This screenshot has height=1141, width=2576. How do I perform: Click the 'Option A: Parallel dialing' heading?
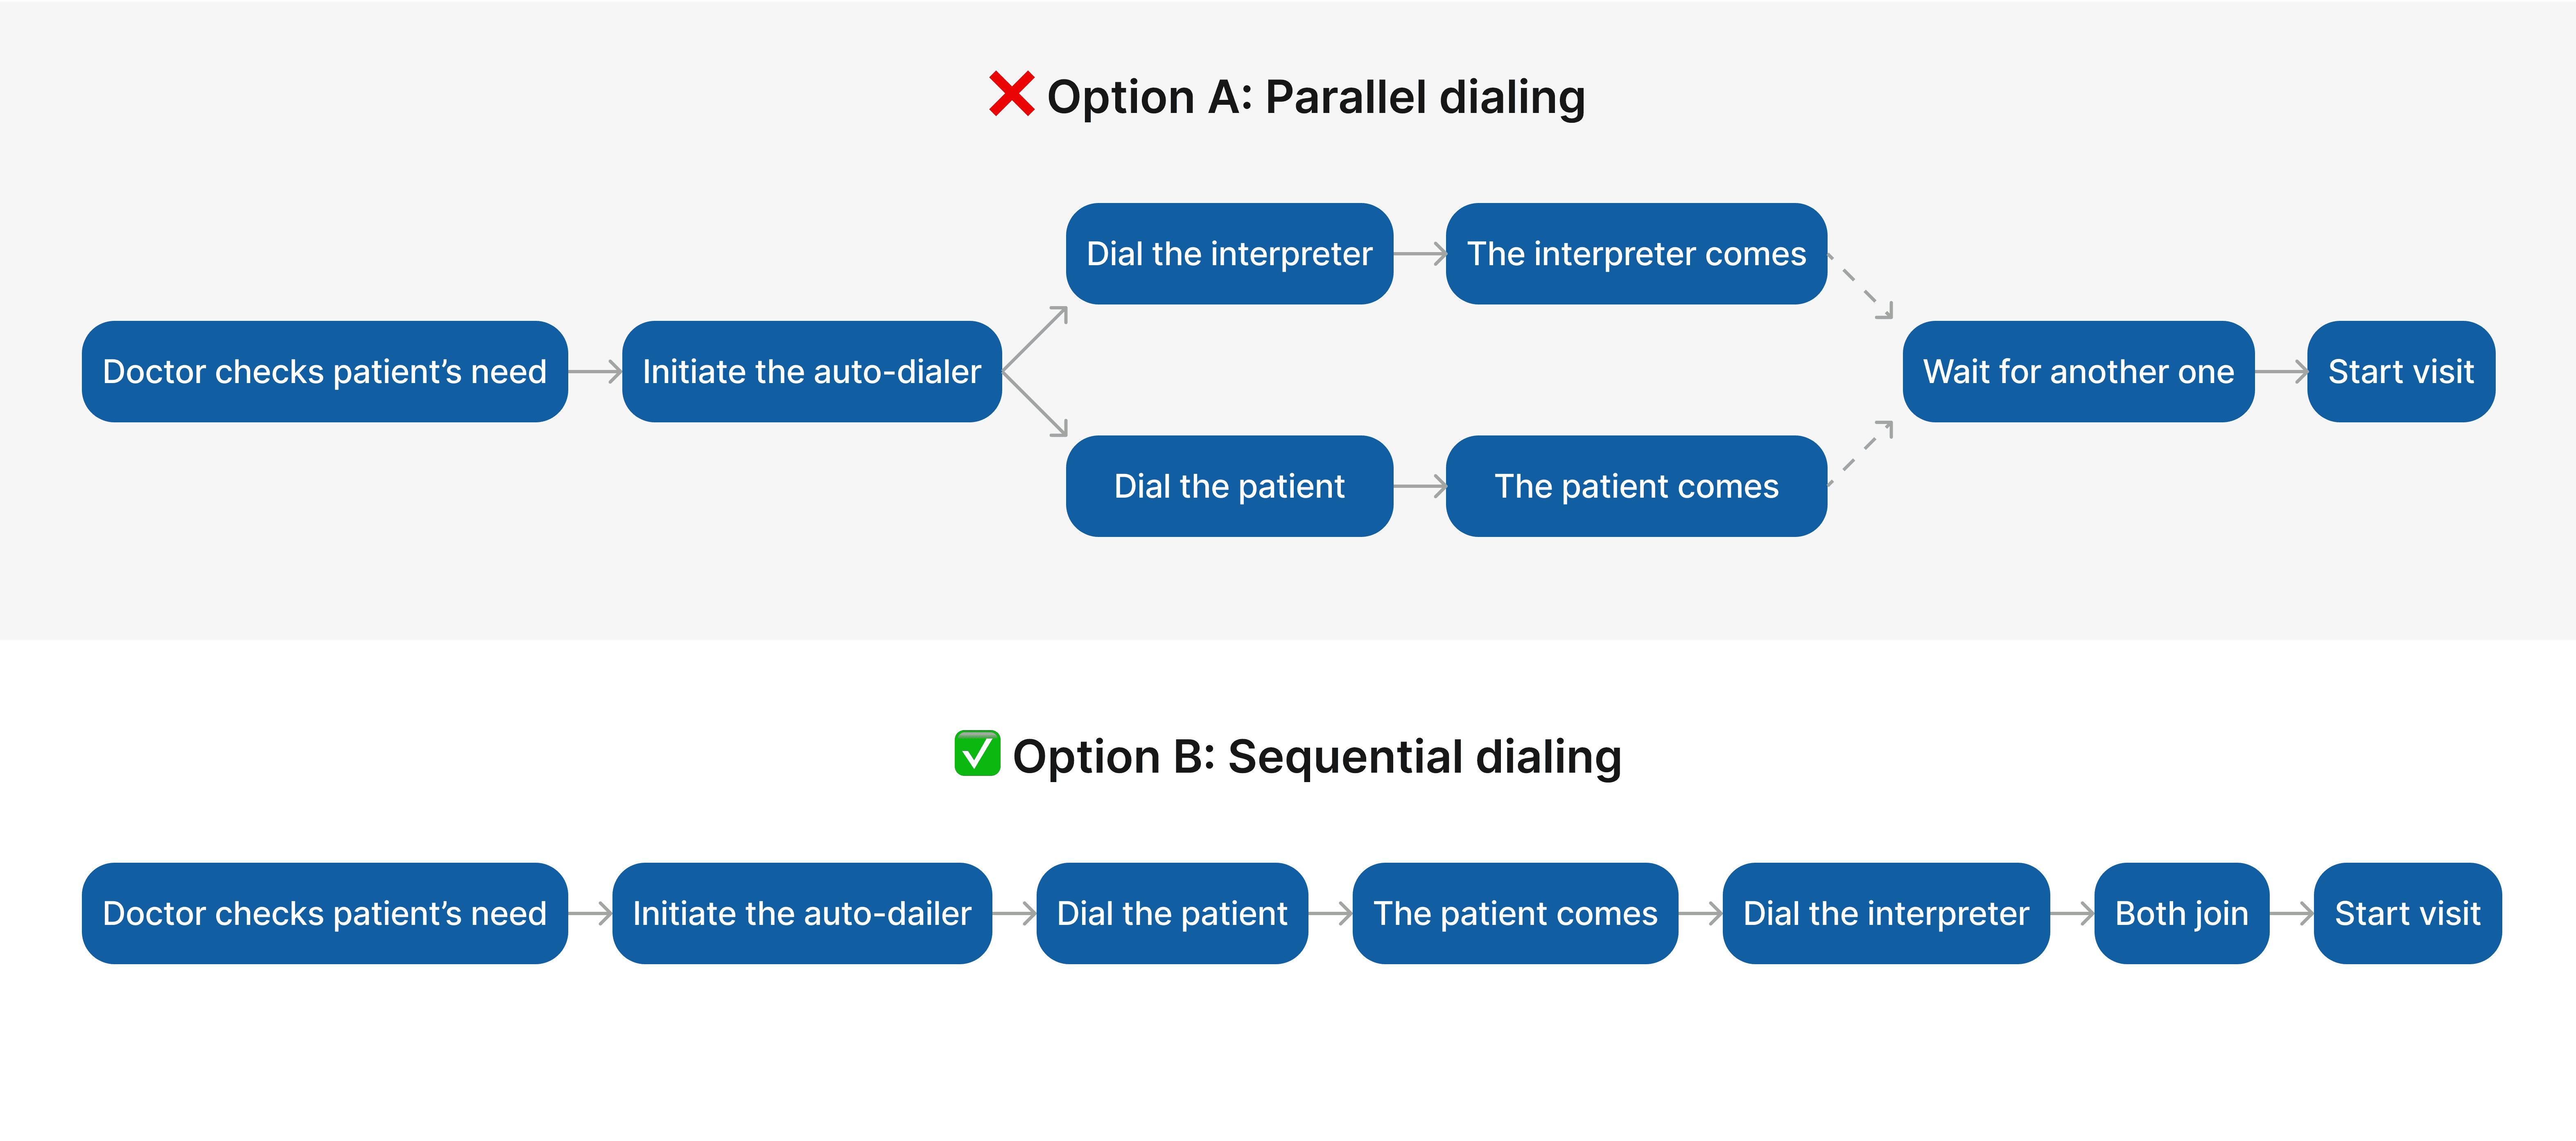click(1315, 97)
